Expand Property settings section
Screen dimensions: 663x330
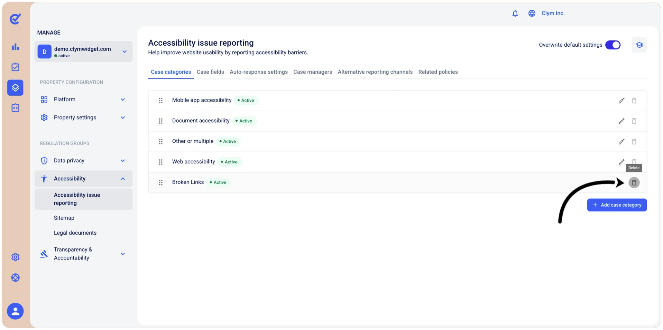[83, 117]
